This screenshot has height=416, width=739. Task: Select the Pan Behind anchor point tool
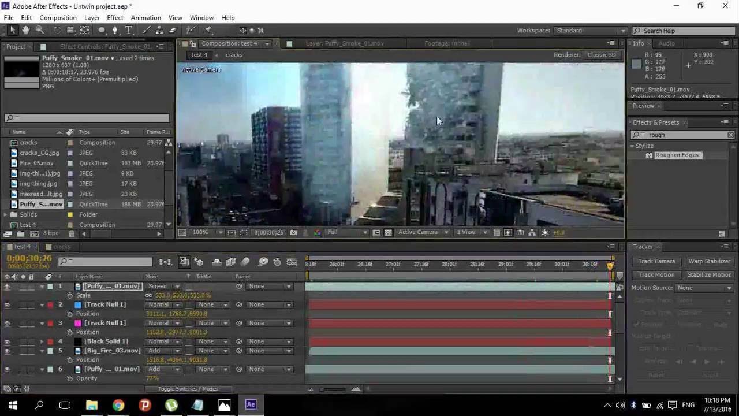(84, 30)
